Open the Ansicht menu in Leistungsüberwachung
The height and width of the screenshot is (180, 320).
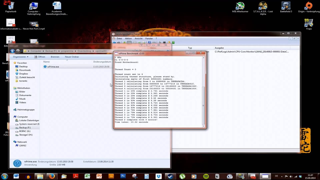(138, 38)
